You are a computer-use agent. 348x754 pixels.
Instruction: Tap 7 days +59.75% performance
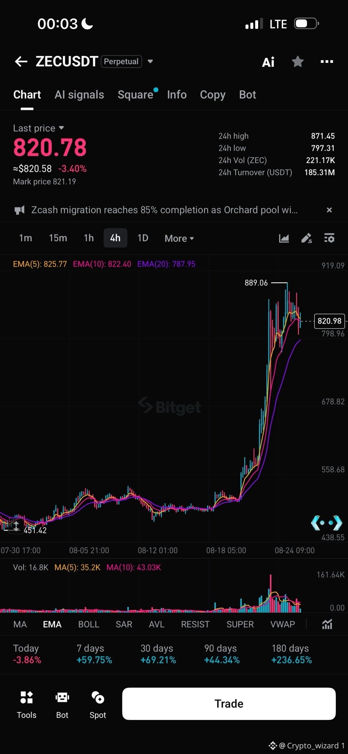(x=94, y=654)
